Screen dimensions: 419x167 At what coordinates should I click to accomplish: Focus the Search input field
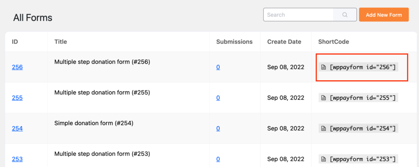[x=298, y=15]
